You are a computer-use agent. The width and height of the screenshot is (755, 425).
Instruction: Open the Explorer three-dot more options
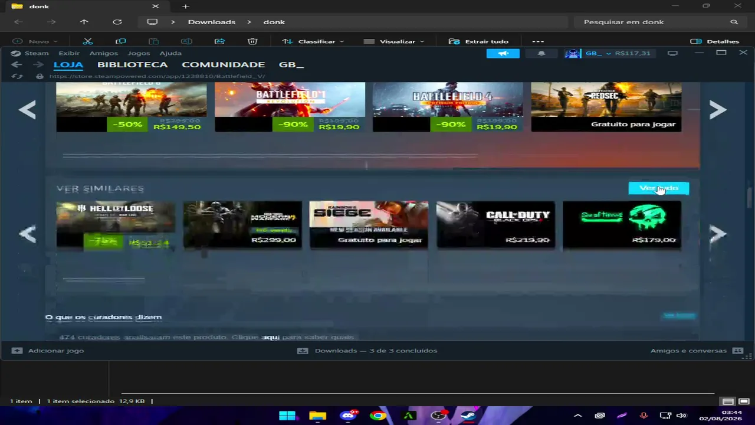coord(537,41)
